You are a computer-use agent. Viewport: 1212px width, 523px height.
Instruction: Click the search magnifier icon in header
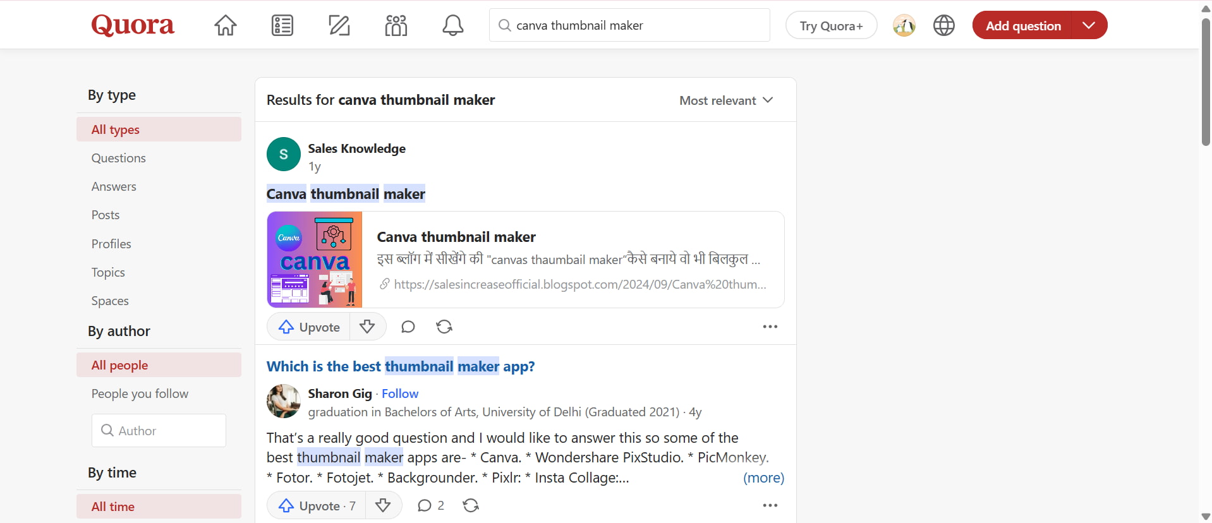click(x=505, y=25)
